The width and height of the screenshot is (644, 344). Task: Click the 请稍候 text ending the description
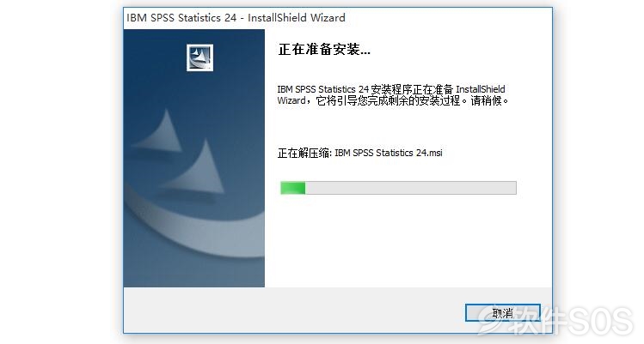click(489, 100)
